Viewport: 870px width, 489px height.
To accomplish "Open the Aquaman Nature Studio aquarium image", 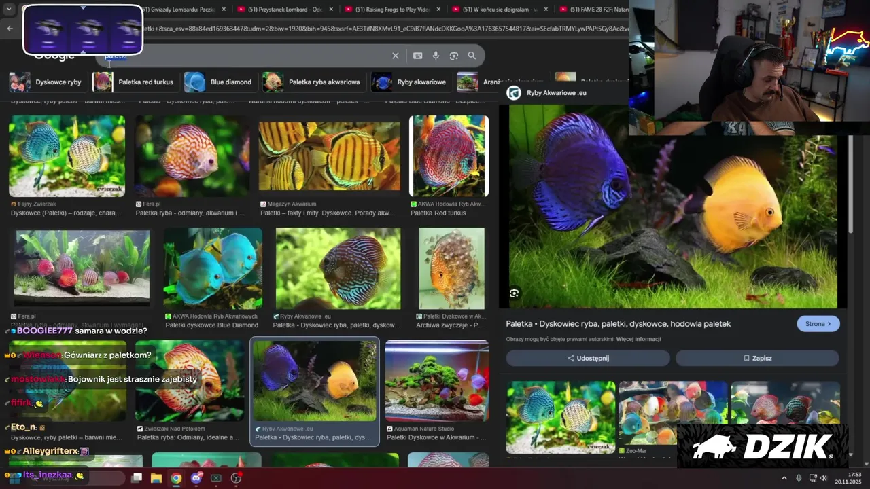I will (437, 381).
